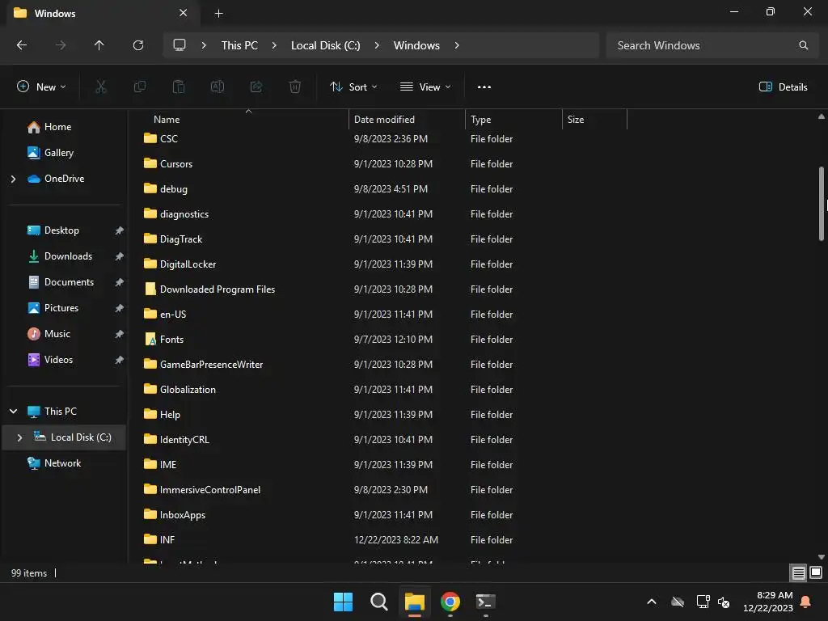Click the vertical scrollbar thumb

coord(822,204)
